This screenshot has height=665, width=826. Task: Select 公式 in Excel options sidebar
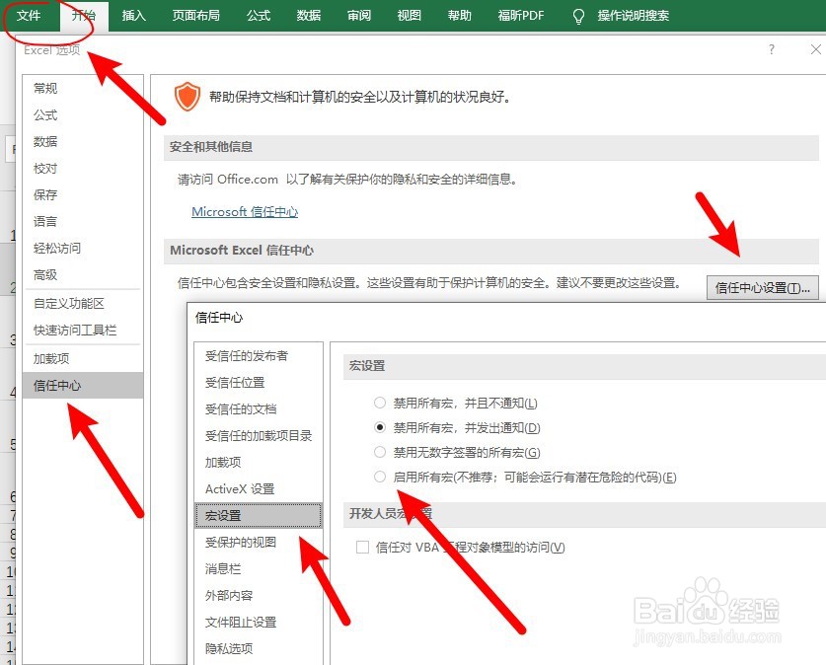pos(83,114)
